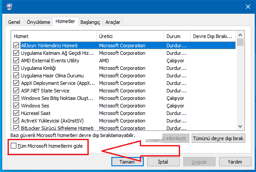
Task: Uncheck Uygulama Katmanı Ağ Geçidi checkbox
Action: coord(16,53)
